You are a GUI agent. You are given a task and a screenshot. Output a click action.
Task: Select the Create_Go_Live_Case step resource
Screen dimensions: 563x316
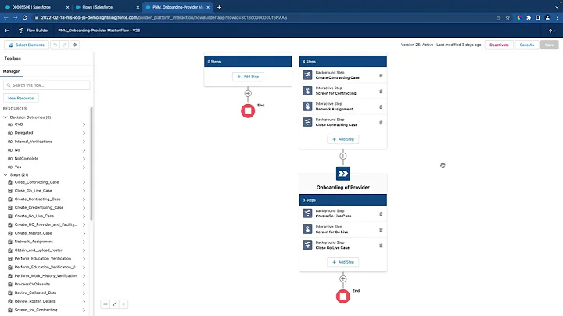pos(34,216)
